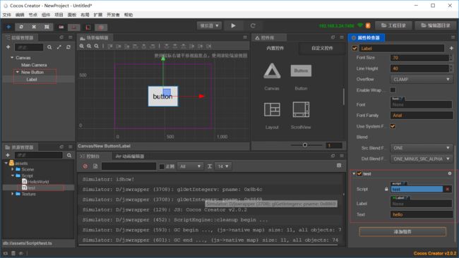Adjust the widget library zoom slider handle
The width and height of the screenshot is (459, 258).
[305, 145]
